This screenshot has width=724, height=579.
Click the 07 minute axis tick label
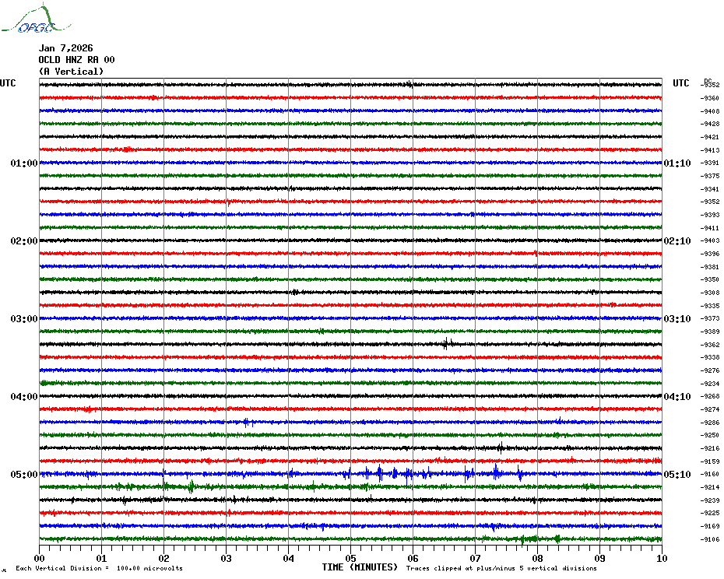click(475, 558)
